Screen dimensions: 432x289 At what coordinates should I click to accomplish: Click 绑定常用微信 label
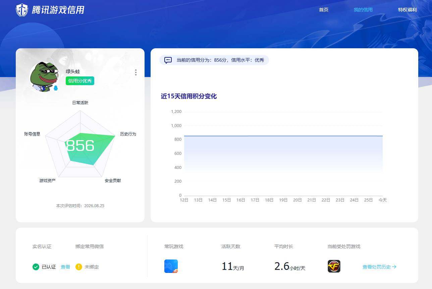click(90, 246)
